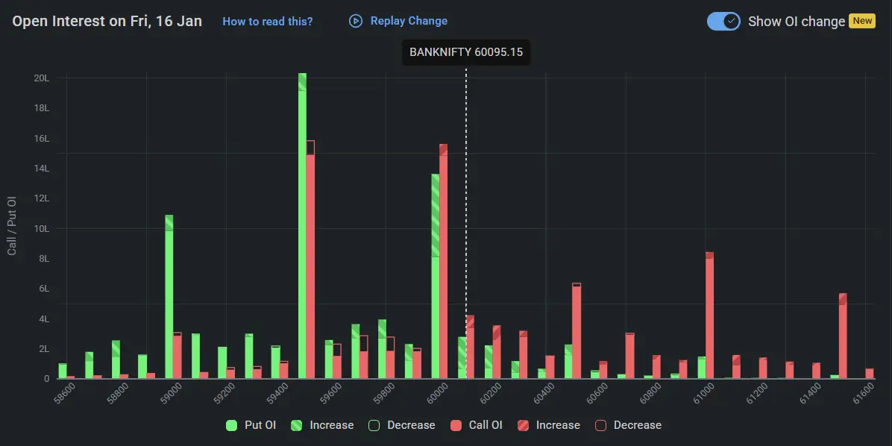Toggle Put OI series visibility in legend
This screenshot has height=446, width=892.
(257, 424)
